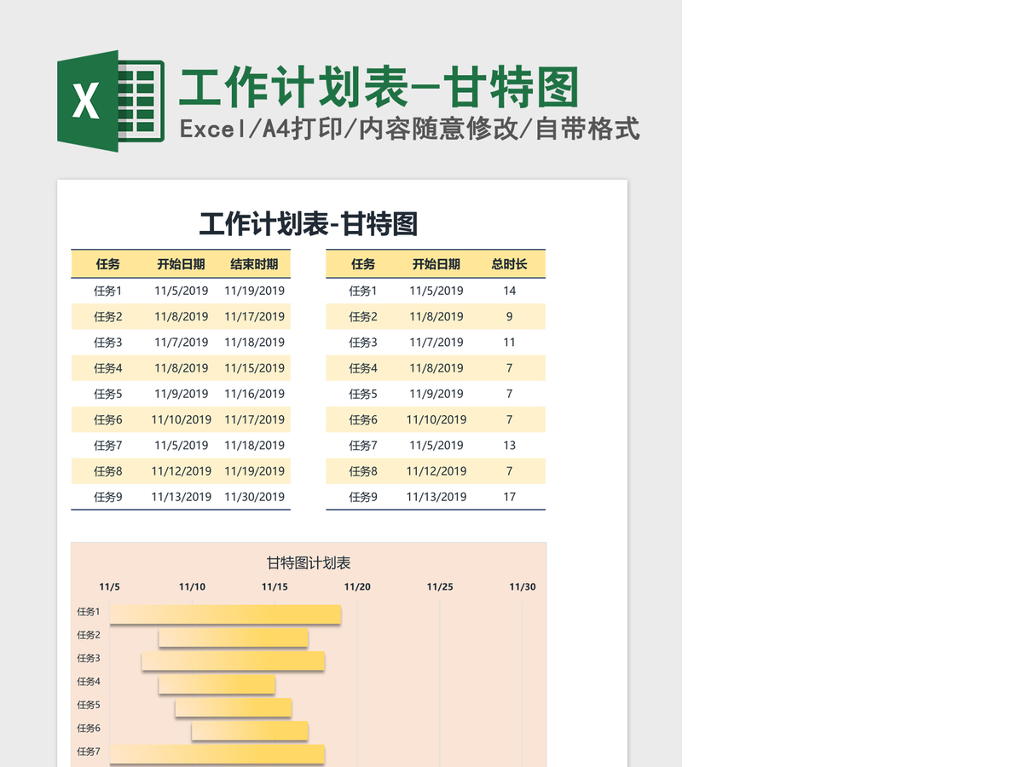This screenshot has width=1023, height=767.
Task: Select the 任务1 Gantt bar in the chart
Action: click(x=226, y=614)
